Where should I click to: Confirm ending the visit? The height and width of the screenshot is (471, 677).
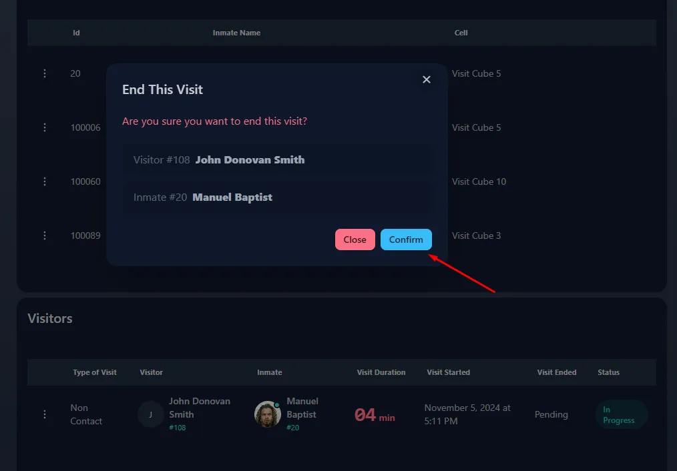406,240
